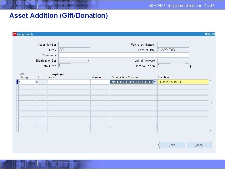Click the Reference Number field
This screenshot has width=225, height=169.
(173, 44)
